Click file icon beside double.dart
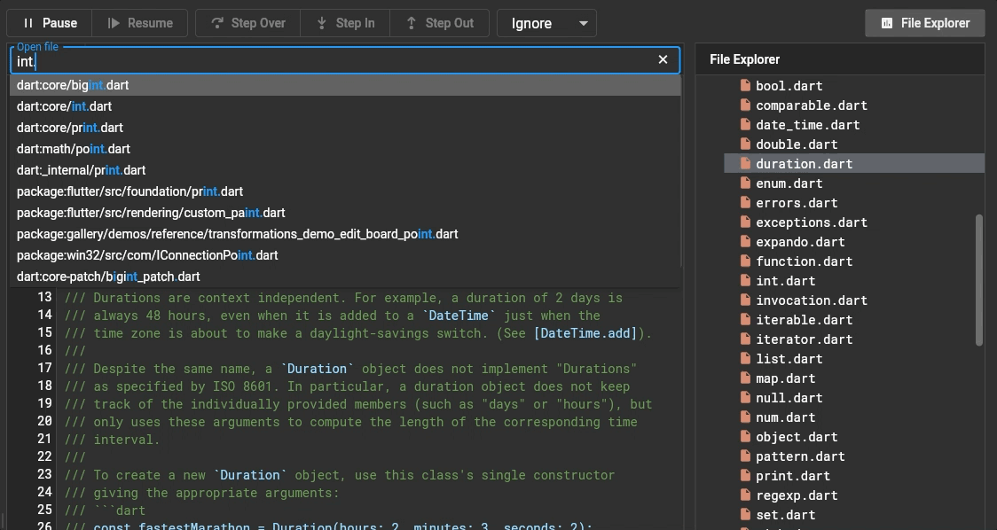997x530 pixels. coord(745,144)
